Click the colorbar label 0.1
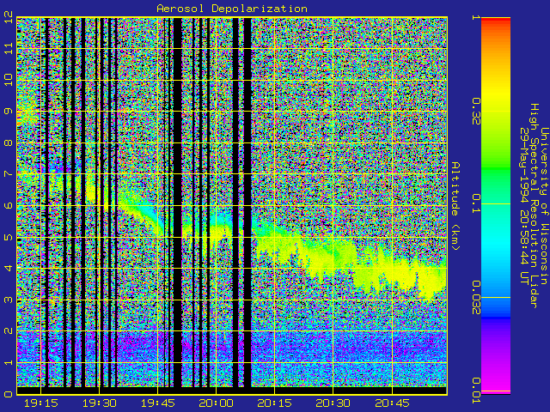This screenshot has width=550, height=412. pyautogui.click(x=475, y=203)
